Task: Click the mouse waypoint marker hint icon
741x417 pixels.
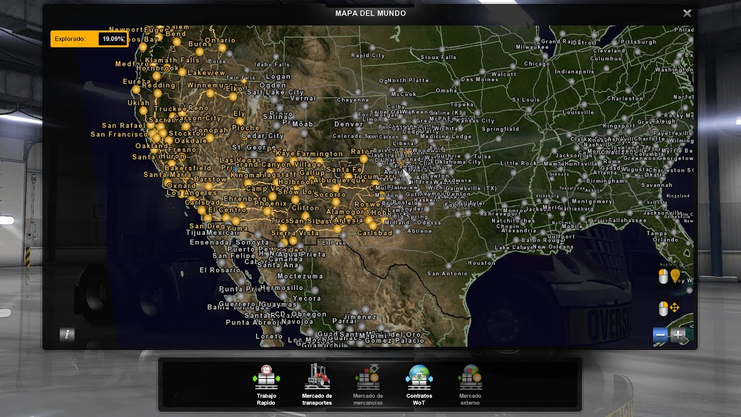Action: 669,276
